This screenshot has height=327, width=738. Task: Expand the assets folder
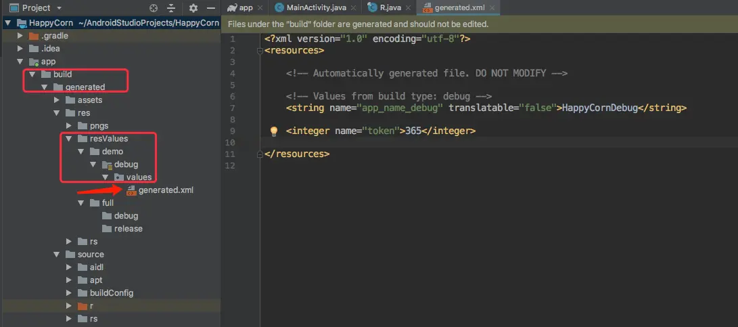56,100
